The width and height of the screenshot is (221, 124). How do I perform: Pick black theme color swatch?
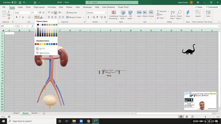point(38,25)
